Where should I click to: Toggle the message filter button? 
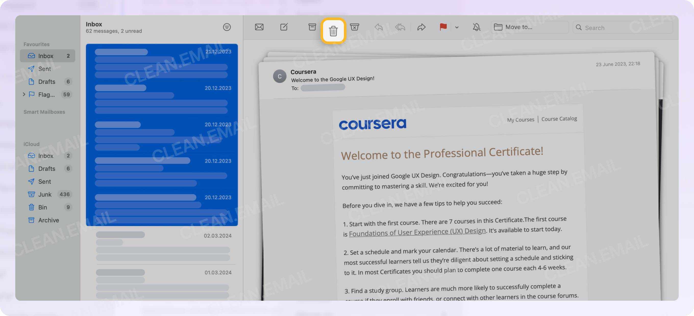tap(227, 27)
